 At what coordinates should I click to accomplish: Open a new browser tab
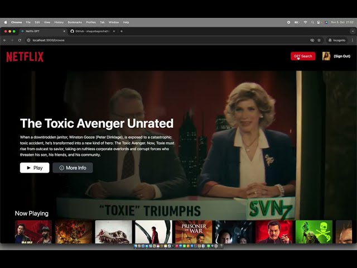122,31
